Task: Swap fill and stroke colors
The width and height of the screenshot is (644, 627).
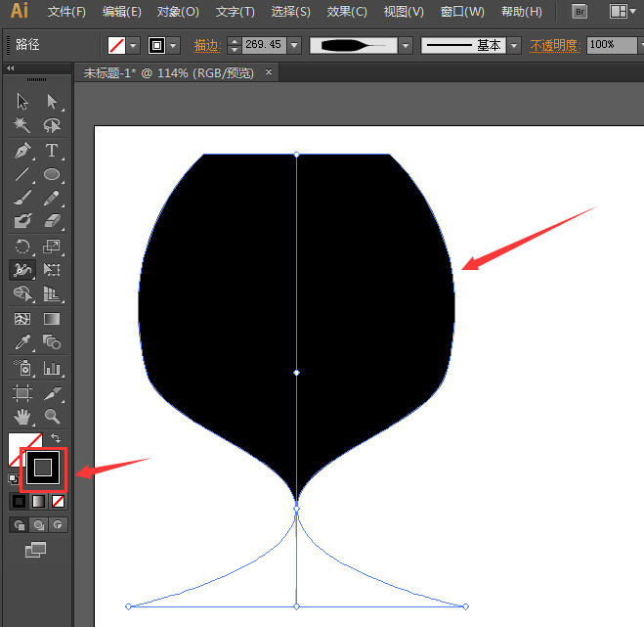Action: [x=55, y=438]
